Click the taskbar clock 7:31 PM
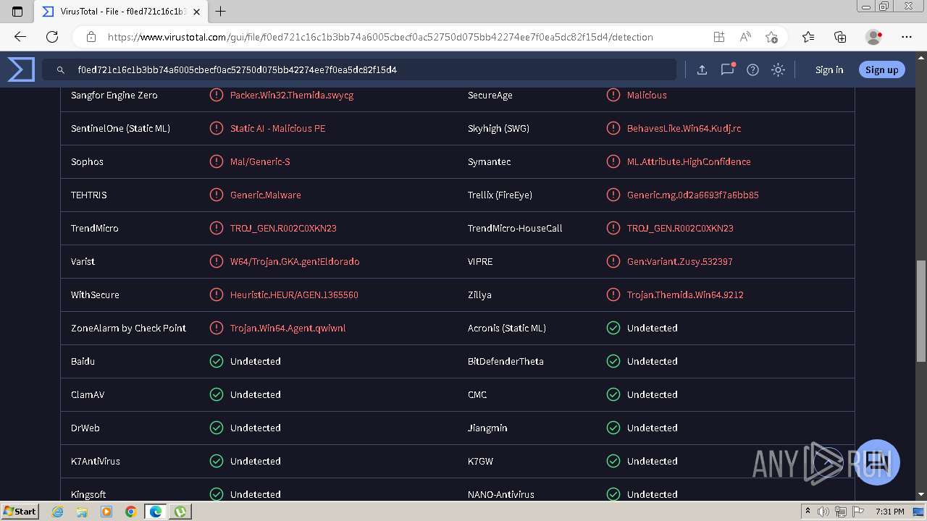This screenshot has height=521, width=927. click(890, 512)
